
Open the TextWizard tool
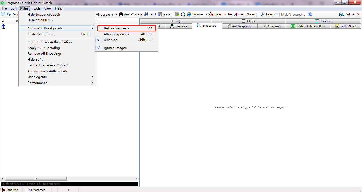pyautogui.click(x=245, y=14)
